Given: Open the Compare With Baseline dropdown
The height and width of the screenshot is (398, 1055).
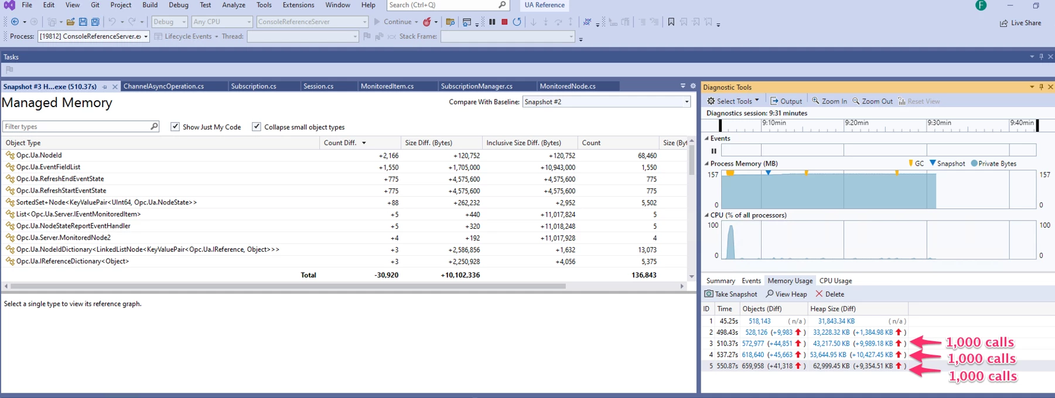Looking at the screenshot, I should [x=687, y=102].
